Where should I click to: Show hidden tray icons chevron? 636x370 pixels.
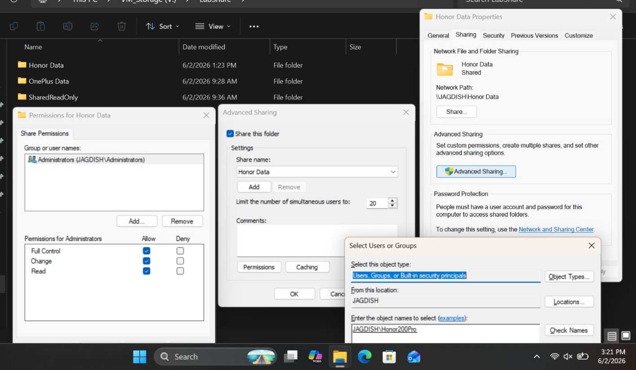(x=537, y=357)
